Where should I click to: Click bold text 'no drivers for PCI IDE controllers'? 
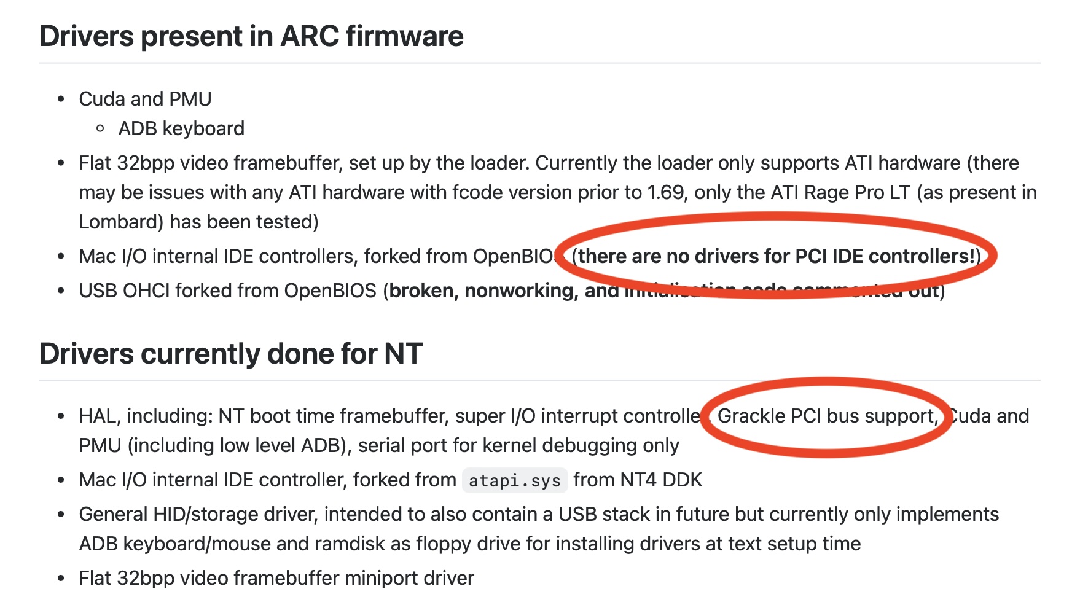point(821,256)
